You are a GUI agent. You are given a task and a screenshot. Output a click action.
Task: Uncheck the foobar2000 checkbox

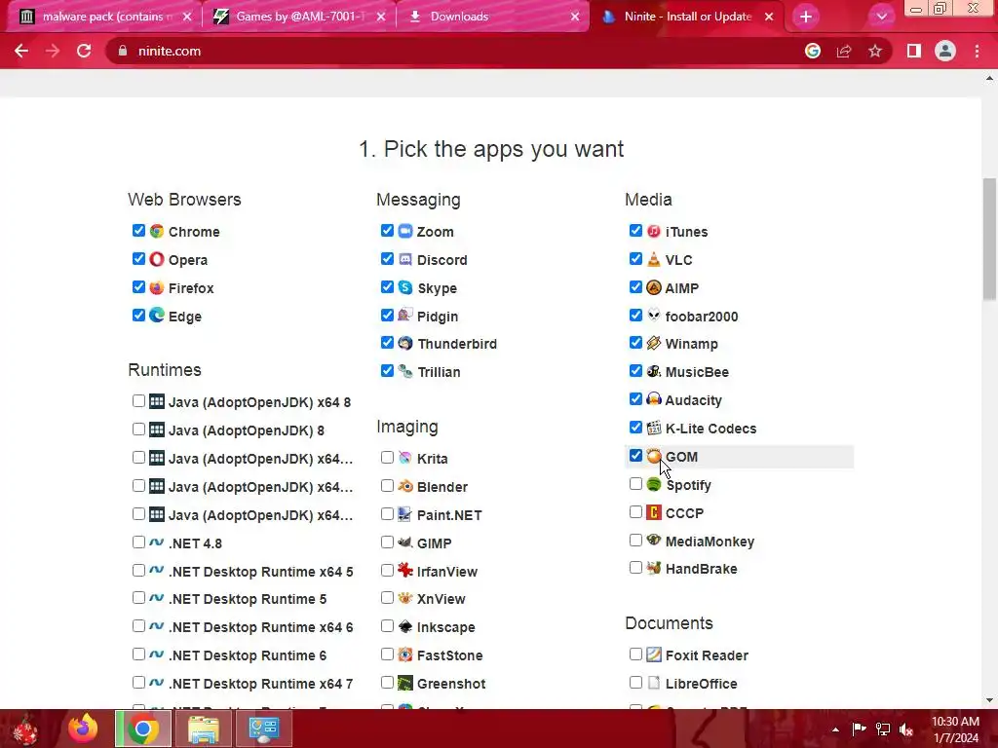[x=635, y=315]
